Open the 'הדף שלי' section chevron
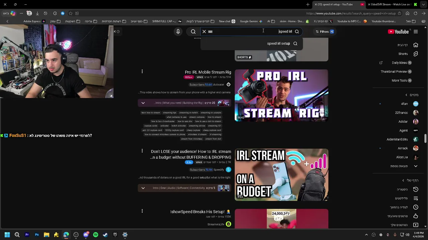 click(403, 180)
